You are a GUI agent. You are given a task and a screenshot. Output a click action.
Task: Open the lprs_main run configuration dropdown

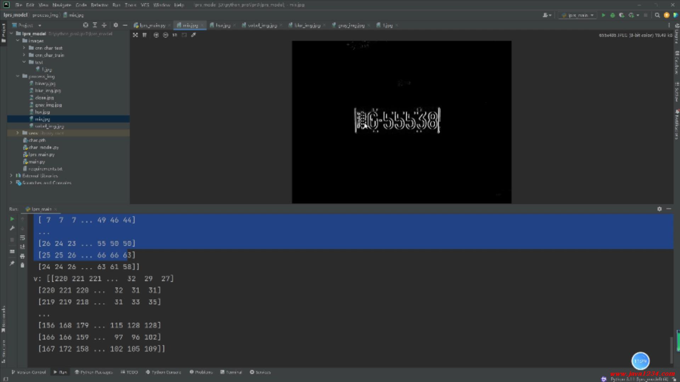[578, 15]
